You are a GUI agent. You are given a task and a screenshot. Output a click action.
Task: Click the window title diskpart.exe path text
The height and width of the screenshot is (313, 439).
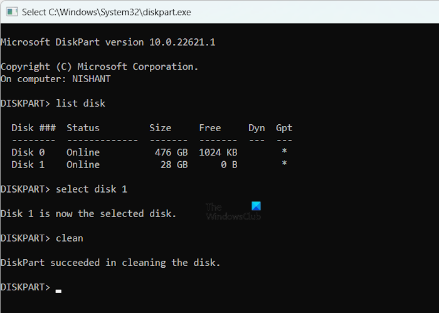pos(106,12)
